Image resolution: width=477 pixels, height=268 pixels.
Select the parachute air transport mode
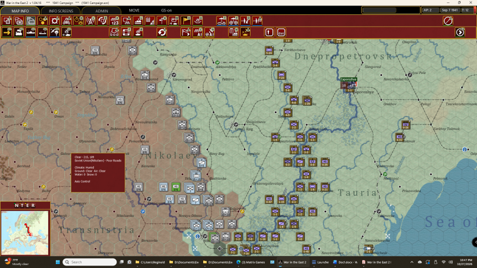[x=55, y=32]
